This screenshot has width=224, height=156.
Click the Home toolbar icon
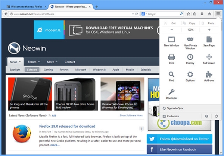209,14
